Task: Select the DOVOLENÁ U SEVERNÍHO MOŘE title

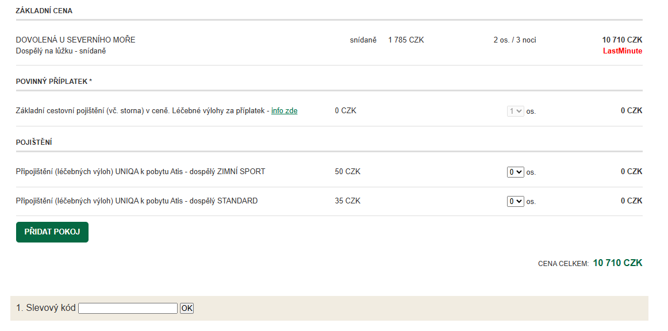Action: [x=75, y=40]
